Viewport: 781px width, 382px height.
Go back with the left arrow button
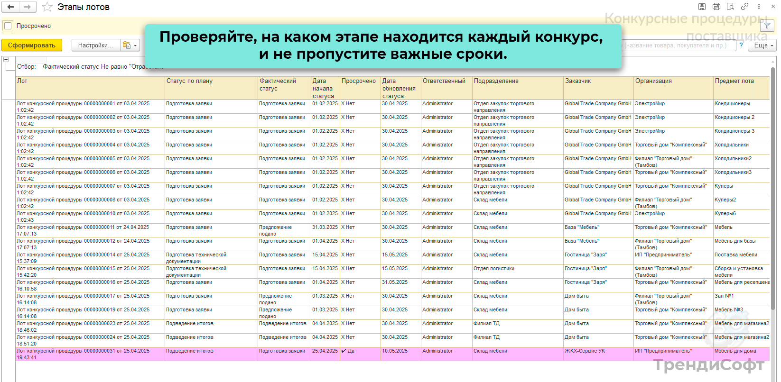[10, 7]
